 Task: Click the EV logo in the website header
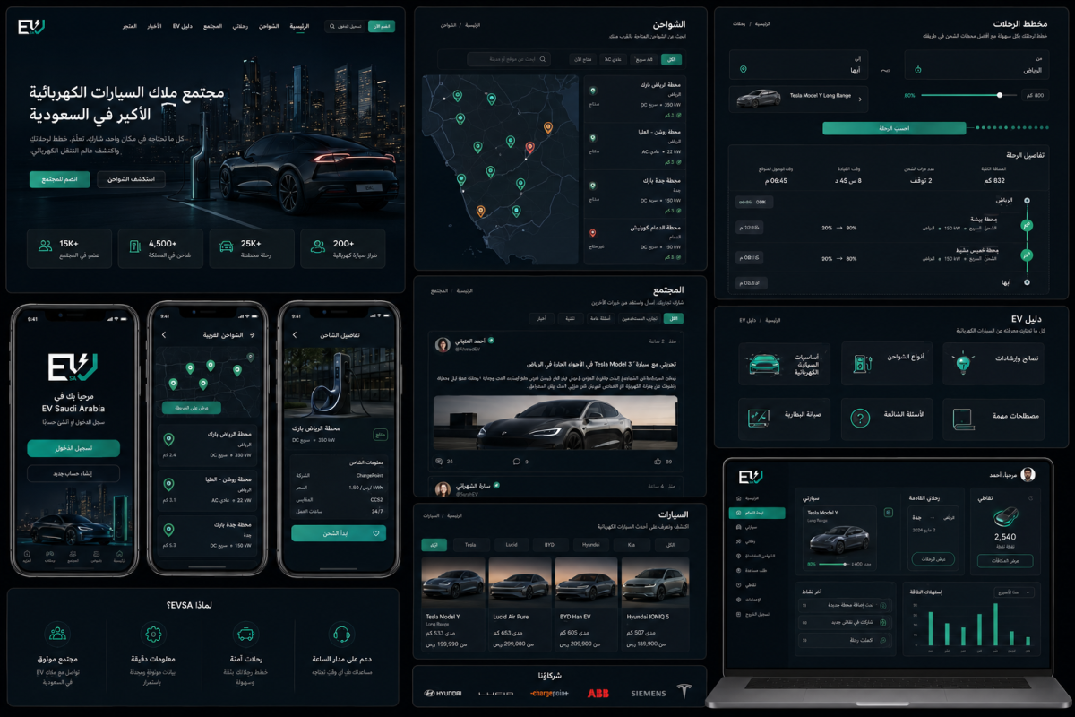click(30, 27)
